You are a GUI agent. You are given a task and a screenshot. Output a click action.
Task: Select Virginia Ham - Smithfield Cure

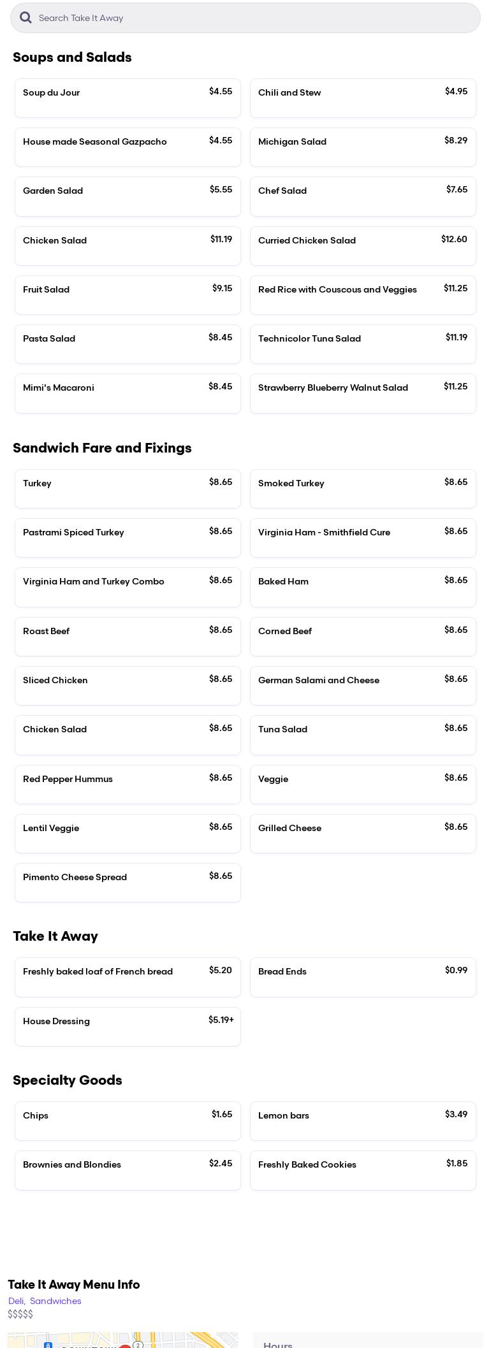(363, 538)
